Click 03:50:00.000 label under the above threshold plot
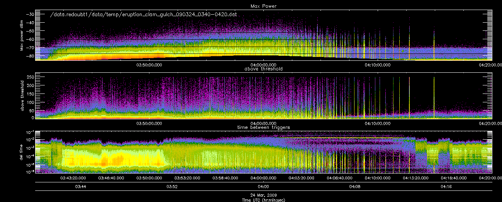The width and height of the screenshot is (502, 202). point(150,124)
